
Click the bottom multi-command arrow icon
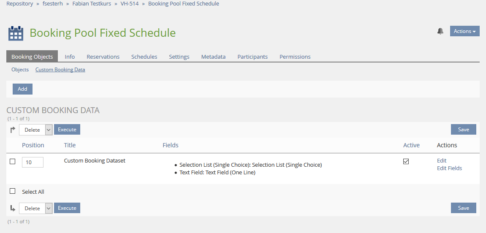click(13, 208)
